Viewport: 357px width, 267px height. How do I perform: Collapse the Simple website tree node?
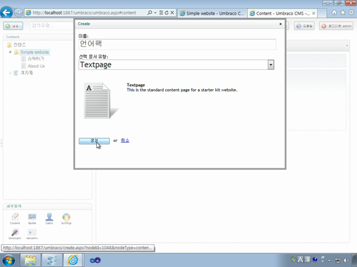10,52
